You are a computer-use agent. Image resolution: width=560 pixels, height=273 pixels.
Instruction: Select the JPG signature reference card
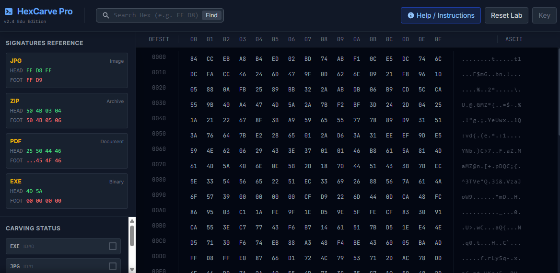pos(67,70)
